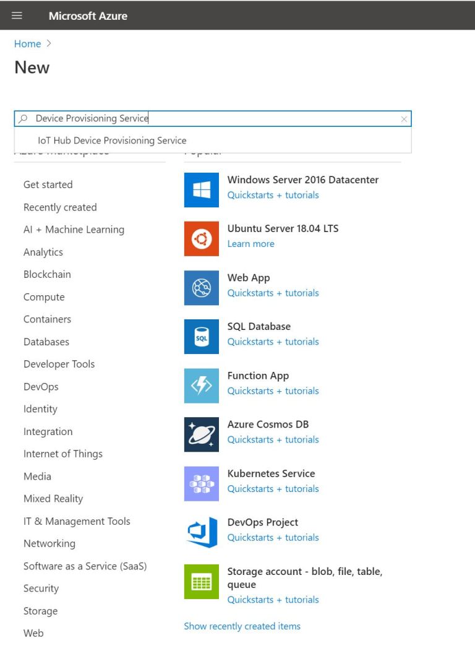
Task: Choose the Databases marketplace category
Action: click(x=46, y=341)
